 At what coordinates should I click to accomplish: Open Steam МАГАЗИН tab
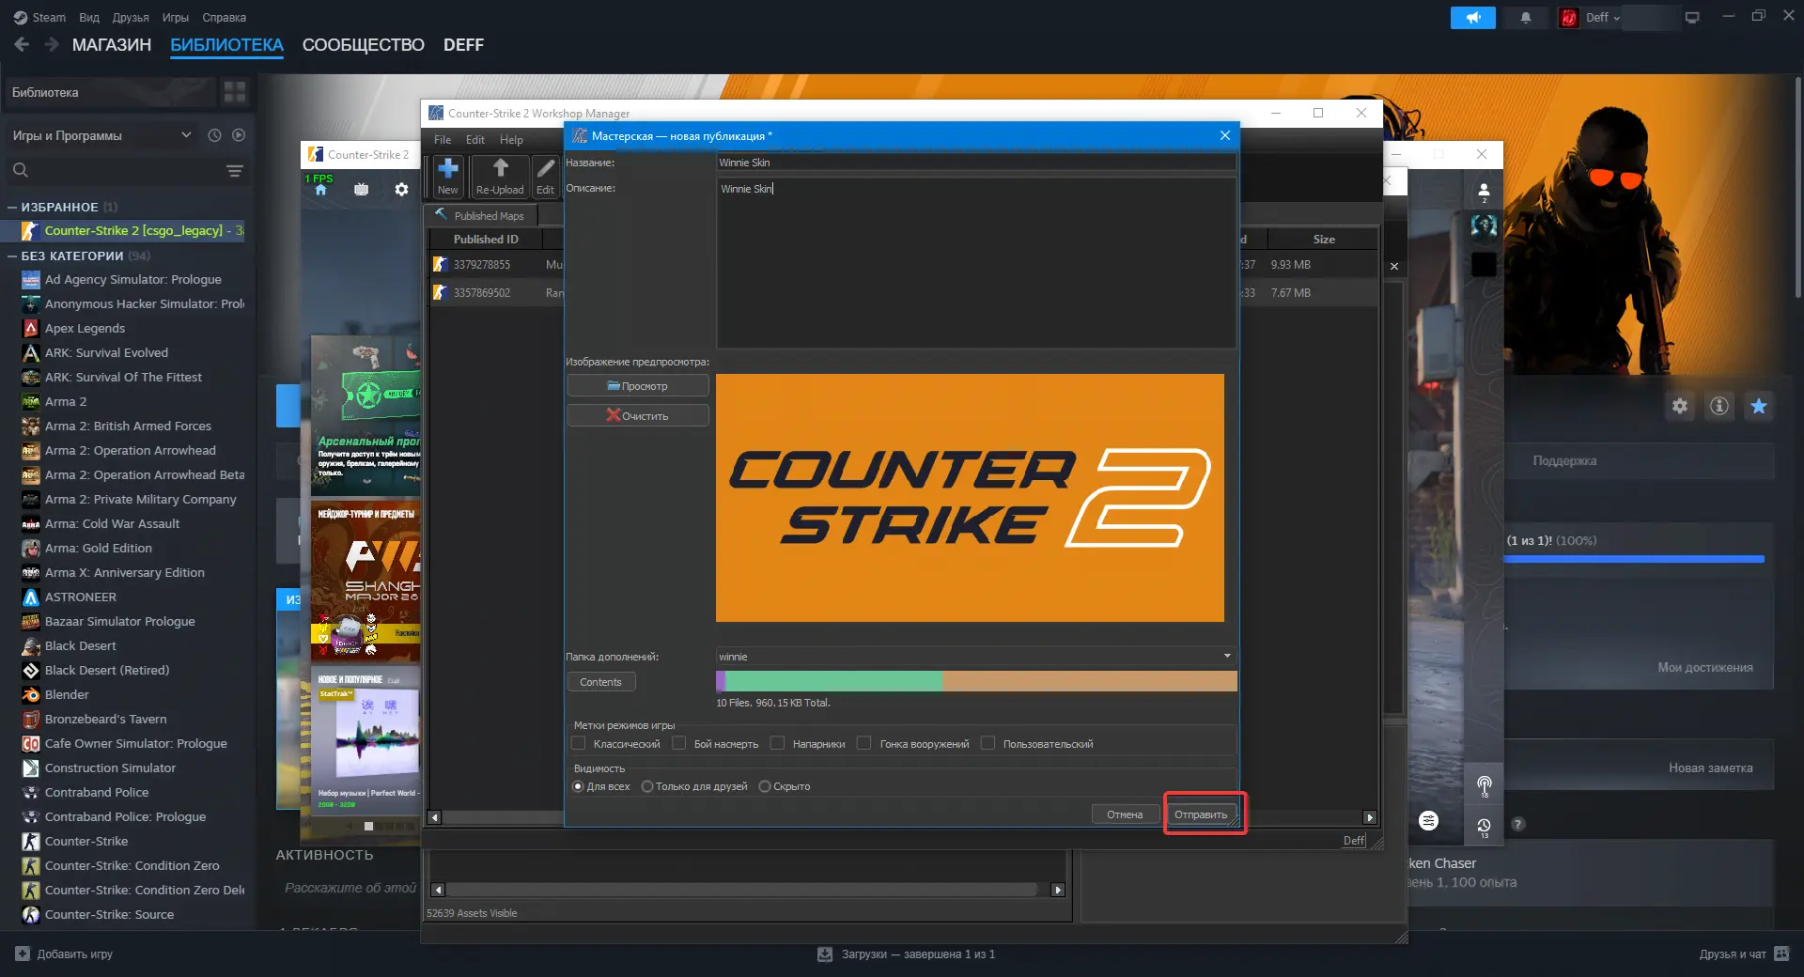pyautogui.click(x=112, y=45)
